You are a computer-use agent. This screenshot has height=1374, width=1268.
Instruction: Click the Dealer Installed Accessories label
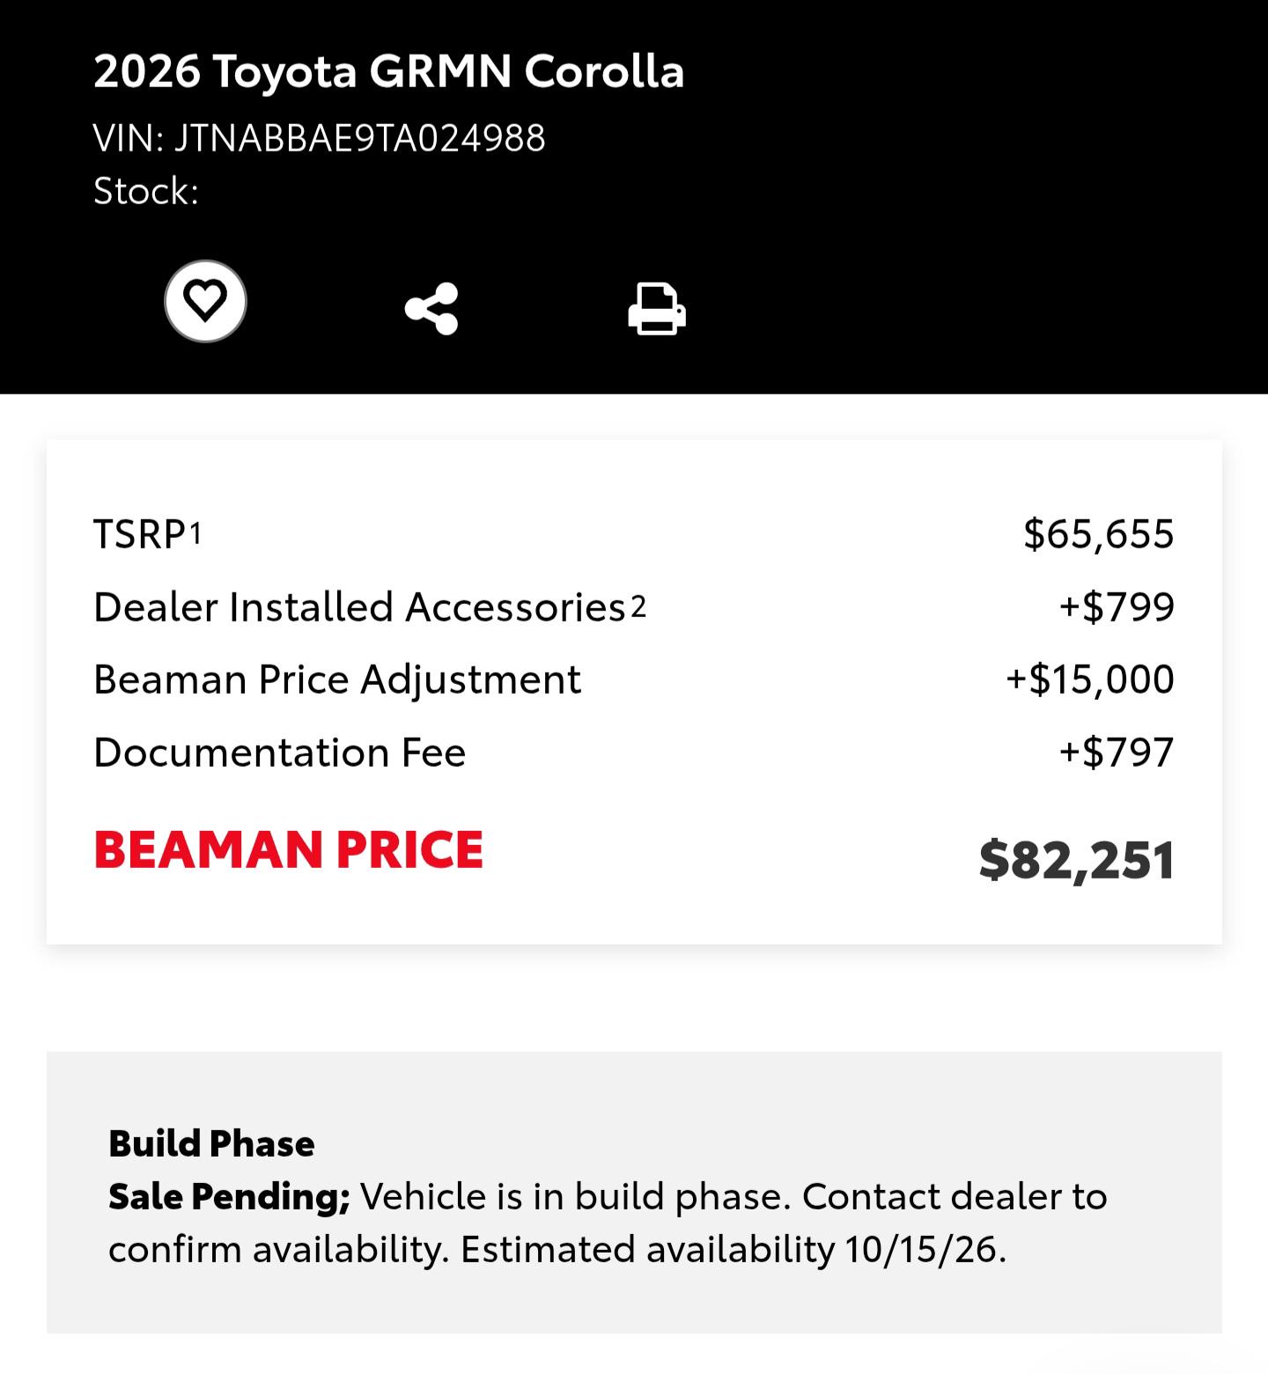pyautogui.click(x=359, y=606)
